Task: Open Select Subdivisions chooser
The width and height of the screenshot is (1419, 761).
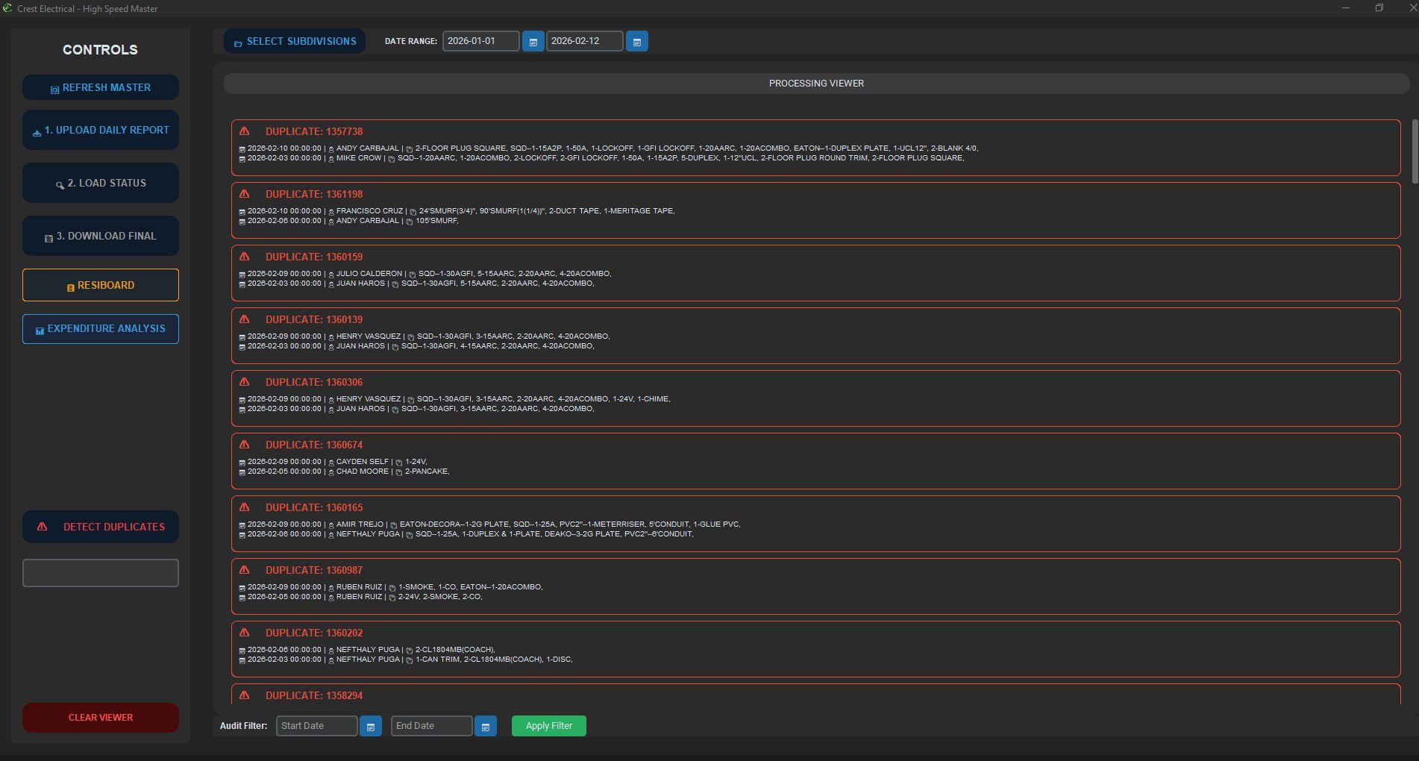Action: pos(295,42)
